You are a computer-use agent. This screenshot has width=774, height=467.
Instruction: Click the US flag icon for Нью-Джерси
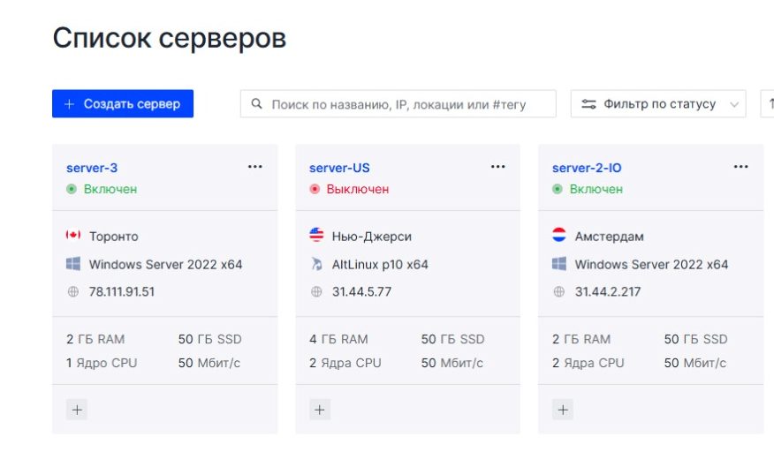(316, 236)
